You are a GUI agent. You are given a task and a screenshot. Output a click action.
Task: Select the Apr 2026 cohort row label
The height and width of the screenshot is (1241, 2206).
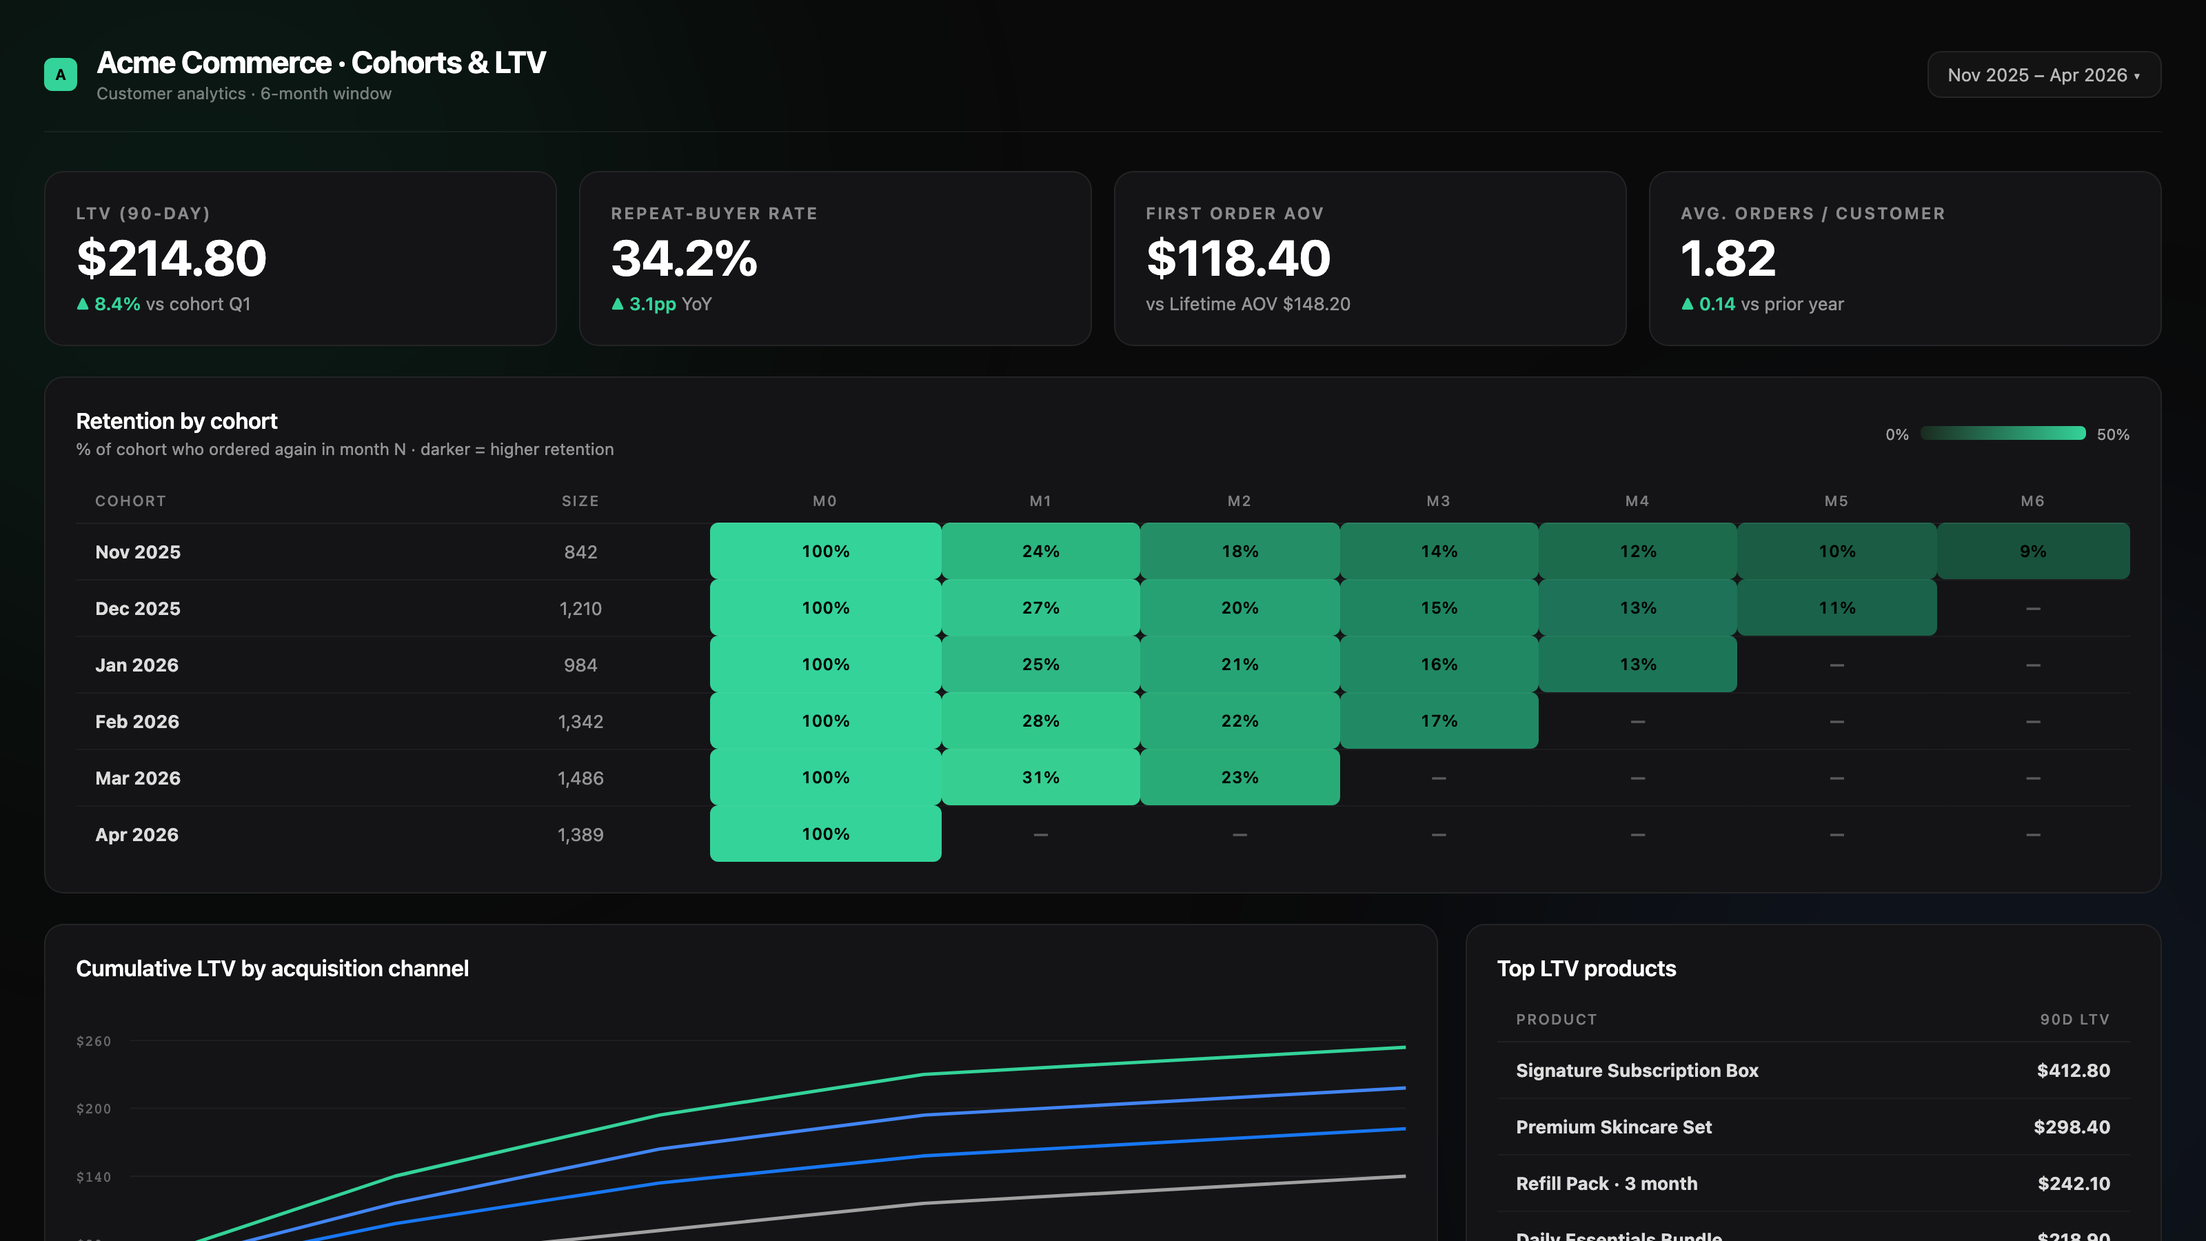137,834
